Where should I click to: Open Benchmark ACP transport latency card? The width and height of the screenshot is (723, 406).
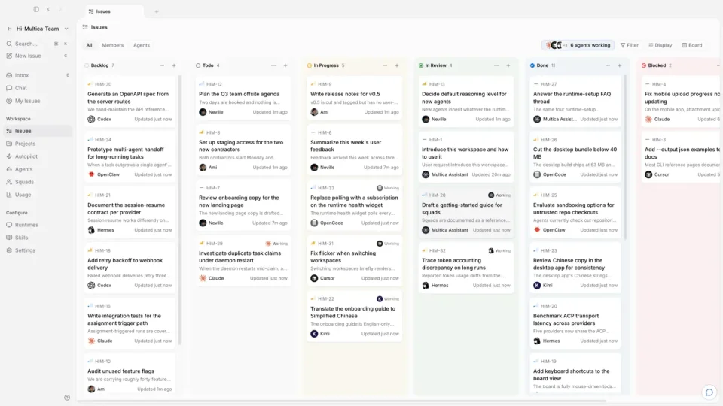[575, 323]
